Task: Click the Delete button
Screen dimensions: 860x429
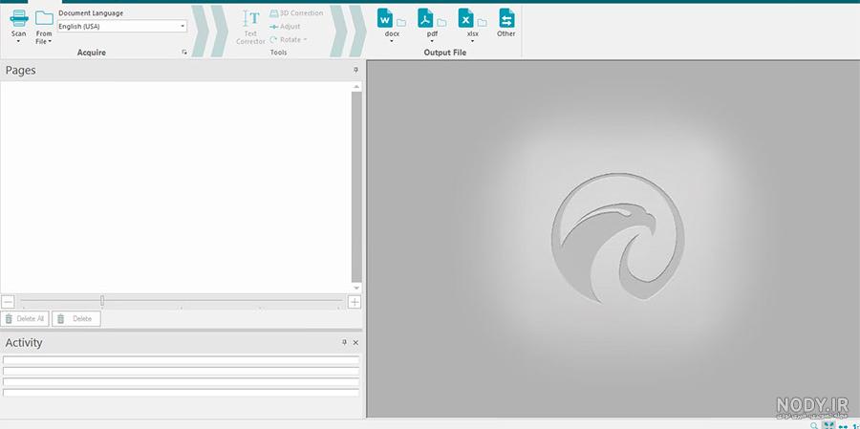Action: coord(76,319)
